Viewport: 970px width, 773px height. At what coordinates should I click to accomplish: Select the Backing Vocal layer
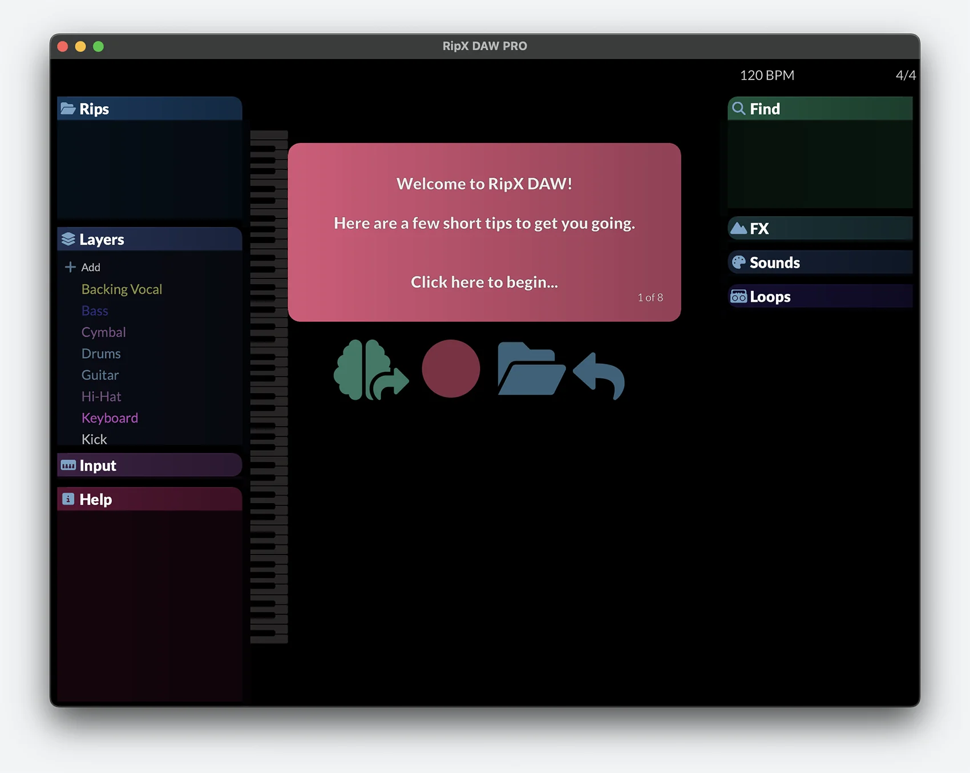(122, 289)
